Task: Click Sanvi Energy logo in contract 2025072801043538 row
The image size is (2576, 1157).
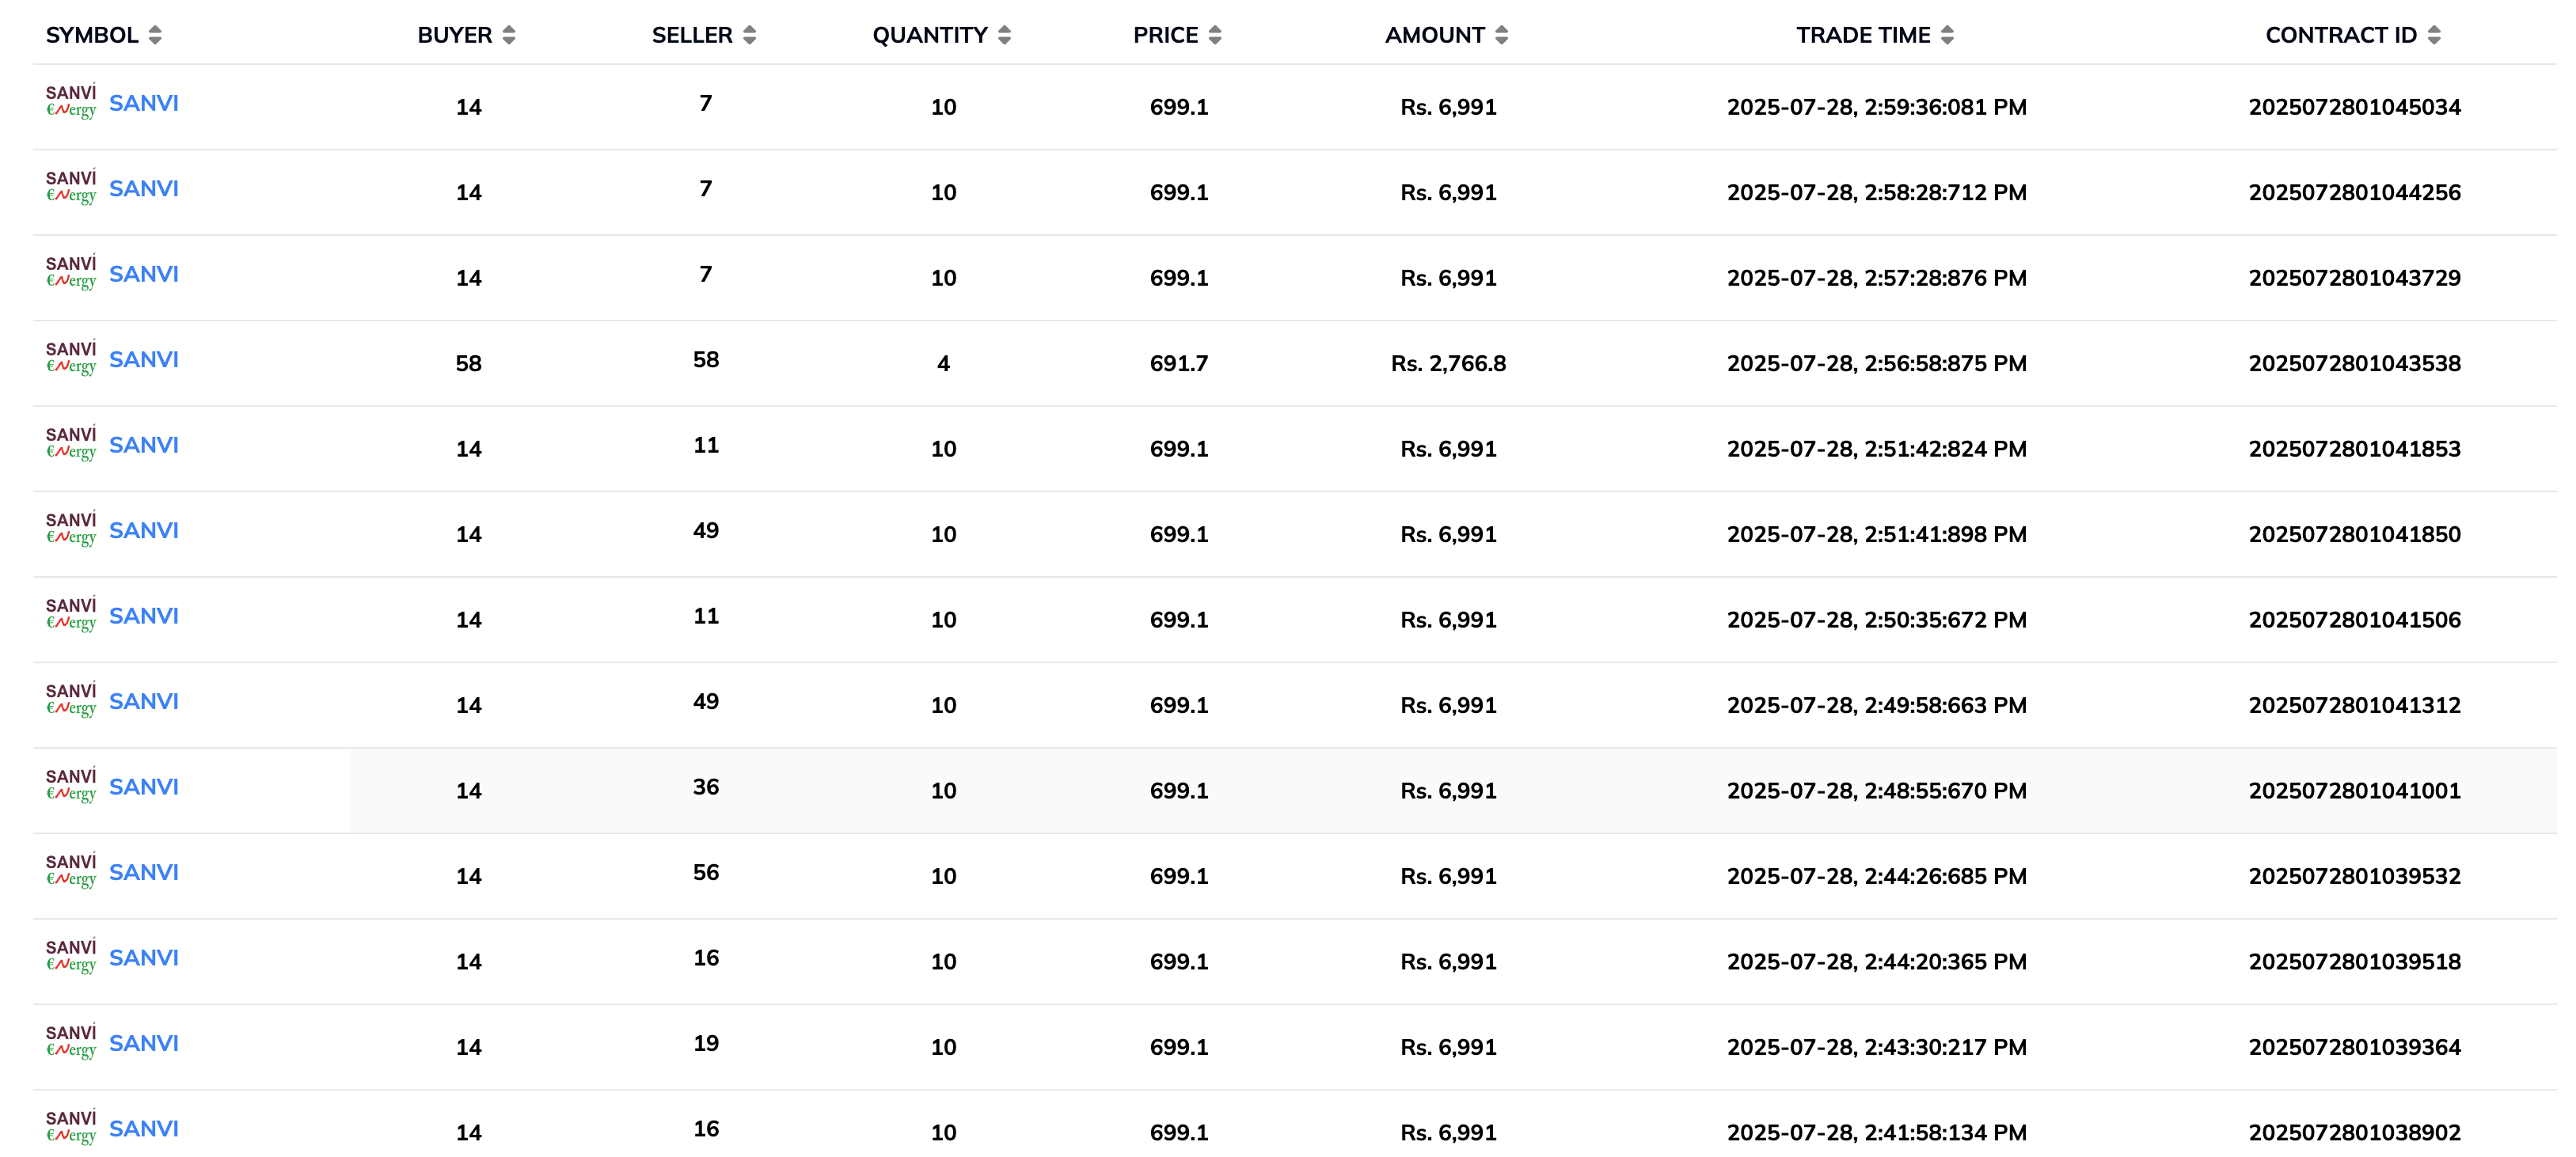Action: [71, 359]
